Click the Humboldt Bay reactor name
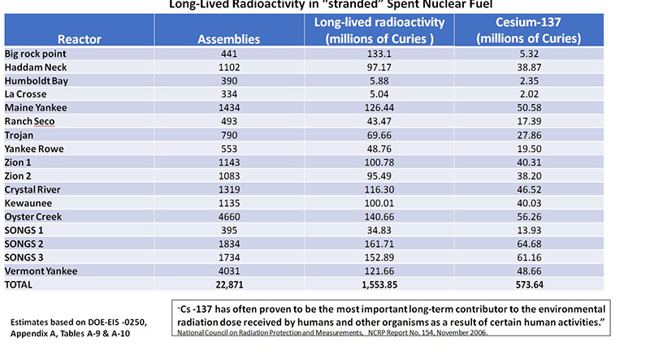Image resolution: width=650 pixels, height=355 pixels. (x=37, y=80)
